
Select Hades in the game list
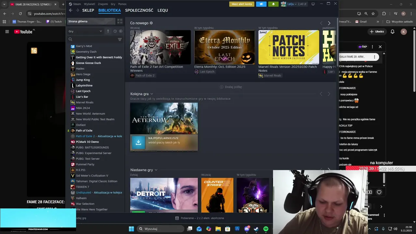click(80, 69)
